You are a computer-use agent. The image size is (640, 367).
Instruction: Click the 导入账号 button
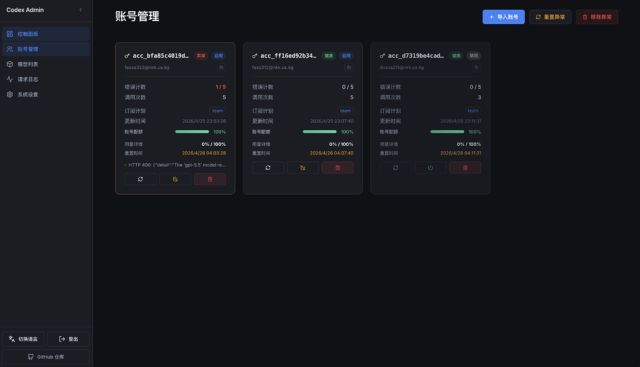[503, 17]
